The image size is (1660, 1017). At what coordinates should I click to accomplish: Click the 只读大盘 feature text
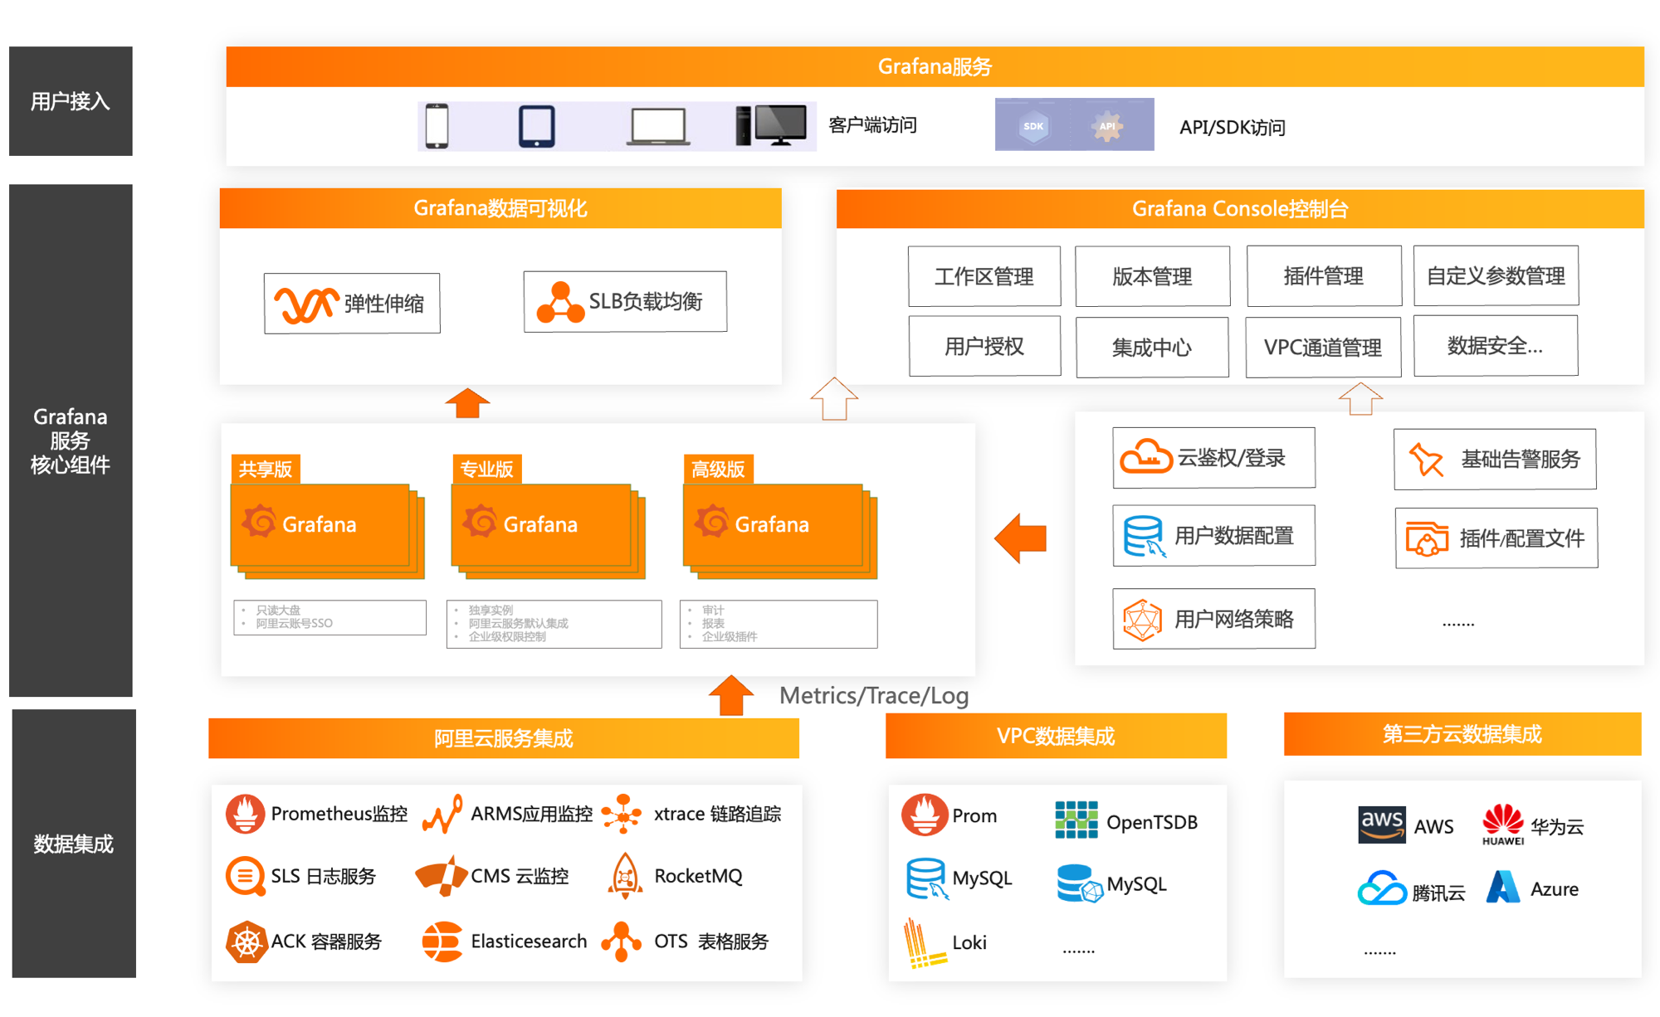(x=278, y=610)
